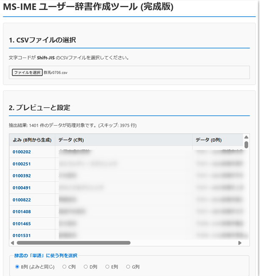The width and height of the screenshot is (260, 276).
Task: Choose the E列 radio option
Action: pos(107,267)
